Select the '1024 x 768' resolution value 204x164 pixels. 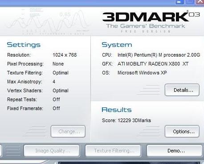pyautogui.click(x=65, y=55)
